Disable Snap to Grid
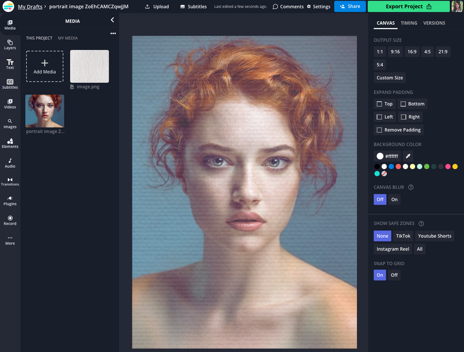The image size is (464, 352). [394, 275]
